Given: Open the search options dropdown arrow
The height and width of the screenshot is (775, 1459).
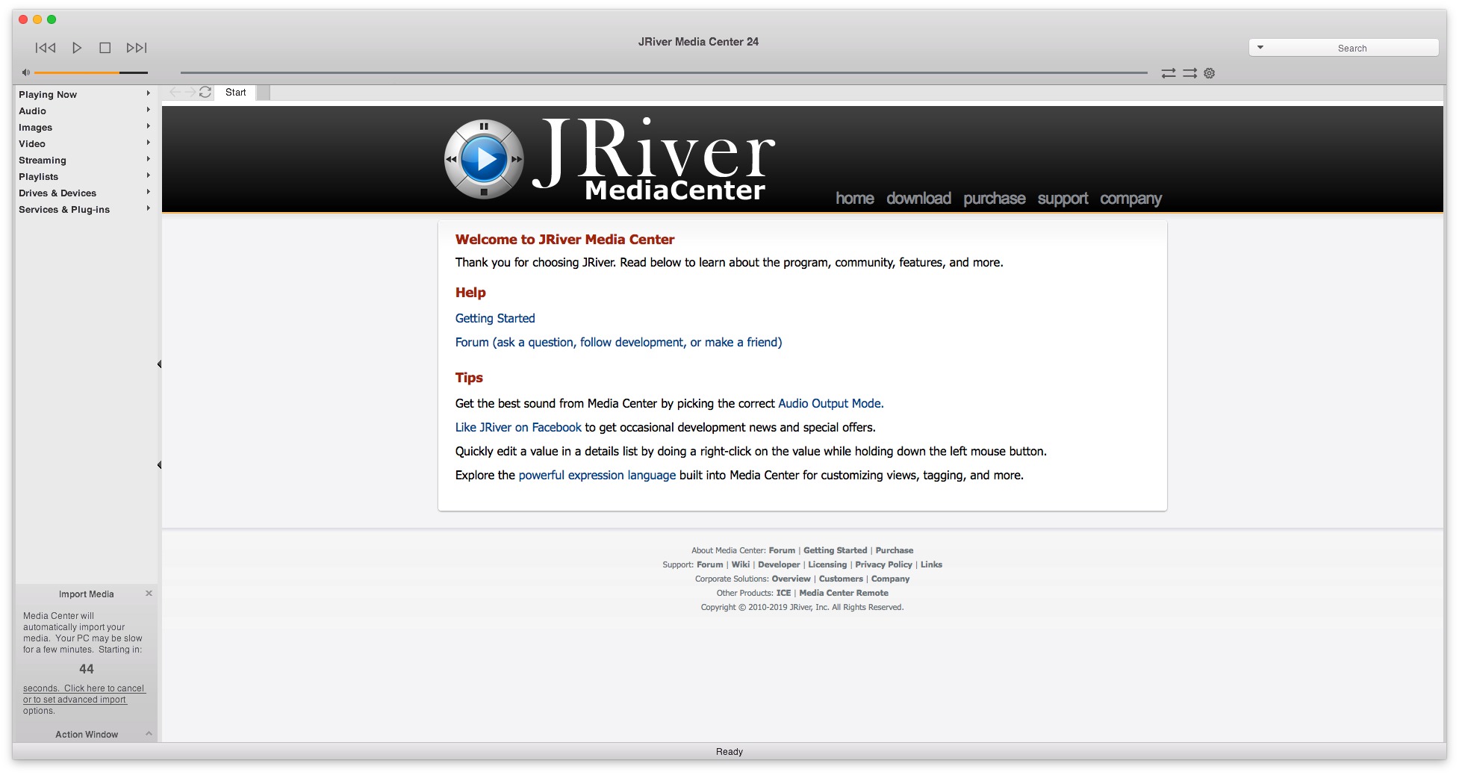Looking at the screenshot, I should (1260, 48).
